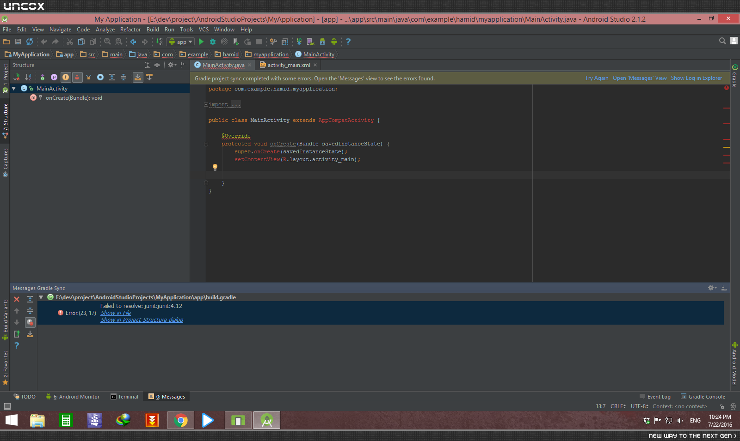Stop the running process square icon
Viewport: 740px width, 441px height.
[259, 42]
